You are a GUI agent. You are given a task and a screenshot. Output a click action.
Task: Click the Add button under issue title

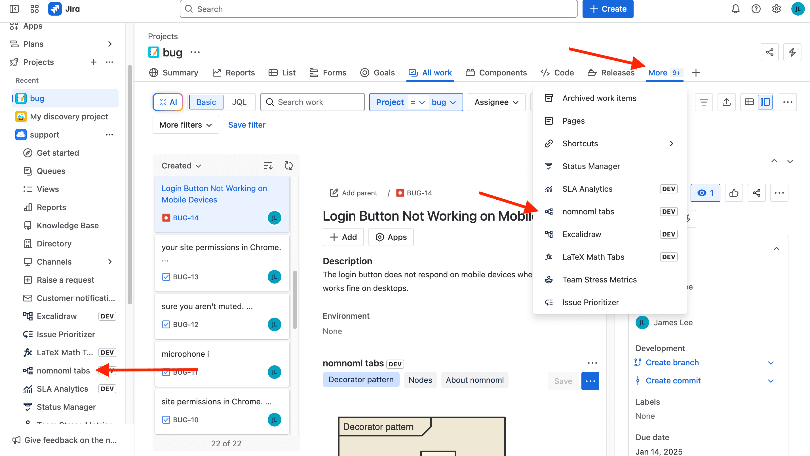click(343, 237)
